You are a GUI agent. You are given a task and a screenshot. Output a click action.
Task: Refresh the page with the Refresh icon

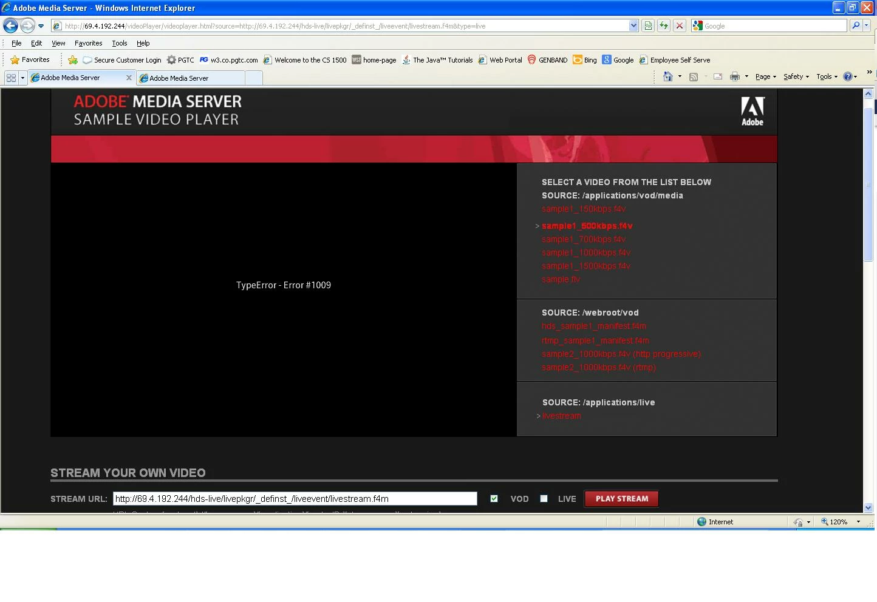point(664,26)
